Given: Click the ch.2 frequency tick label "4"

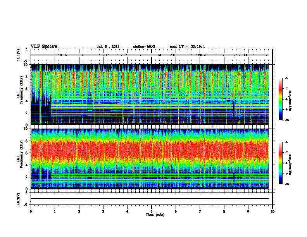Looking at the screenshot, I should tap(27, 165).
